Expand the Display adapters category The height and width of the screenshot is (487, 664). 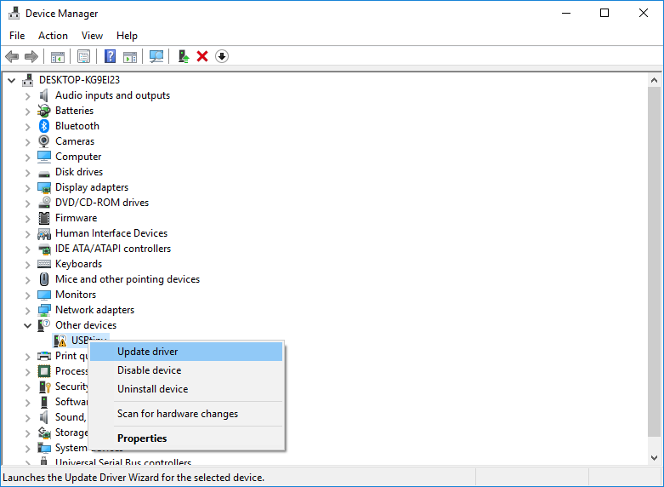(x=28, y=187)
